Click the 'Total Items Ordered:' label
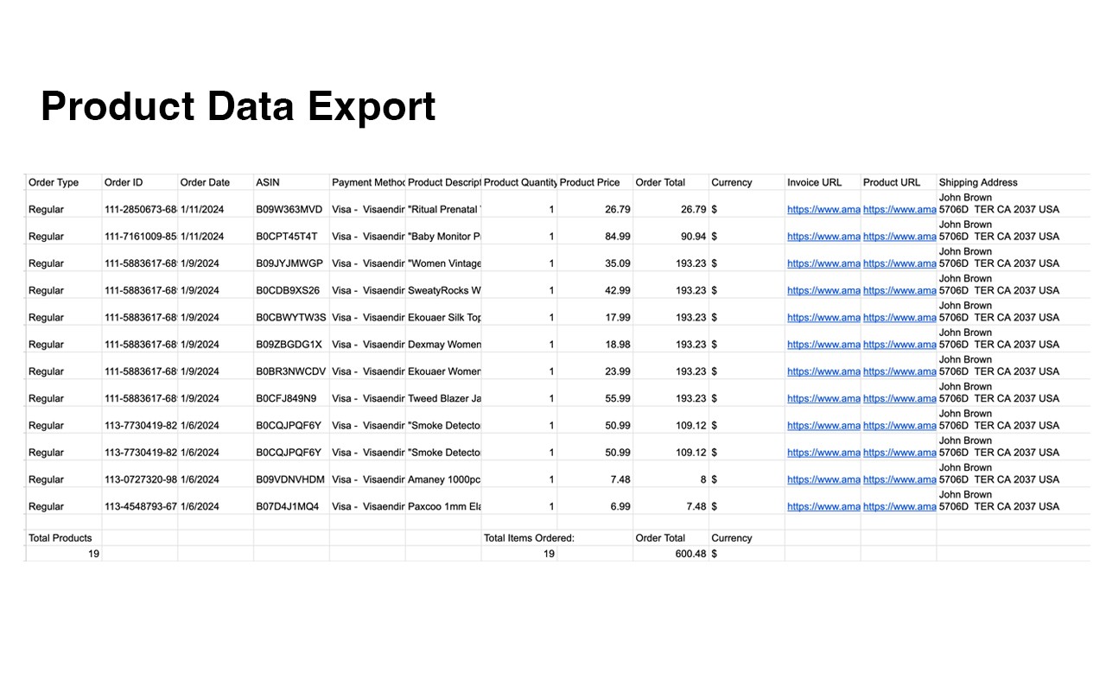This screenshot has height=691, width=1106. pyautogui.click(x=529, y=538)
